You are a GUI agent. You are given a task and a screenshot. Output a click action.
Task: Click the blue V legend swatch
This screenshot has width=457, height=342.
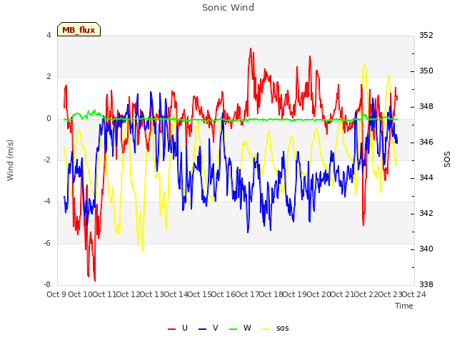[202, 329]
